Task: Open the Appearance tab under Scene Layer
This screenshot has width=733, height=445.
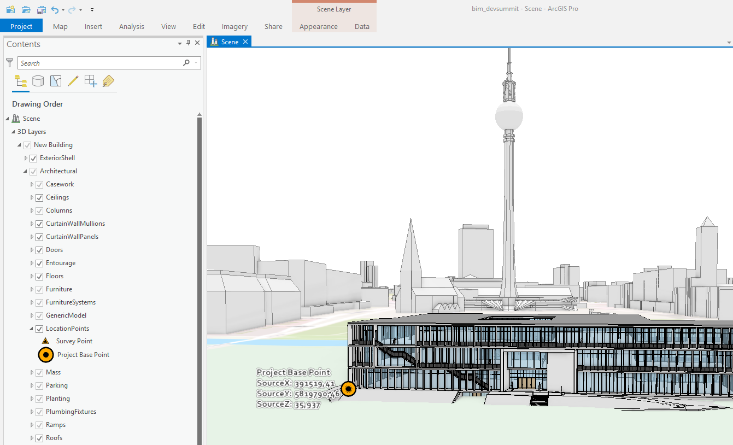Action: (319, 26)
